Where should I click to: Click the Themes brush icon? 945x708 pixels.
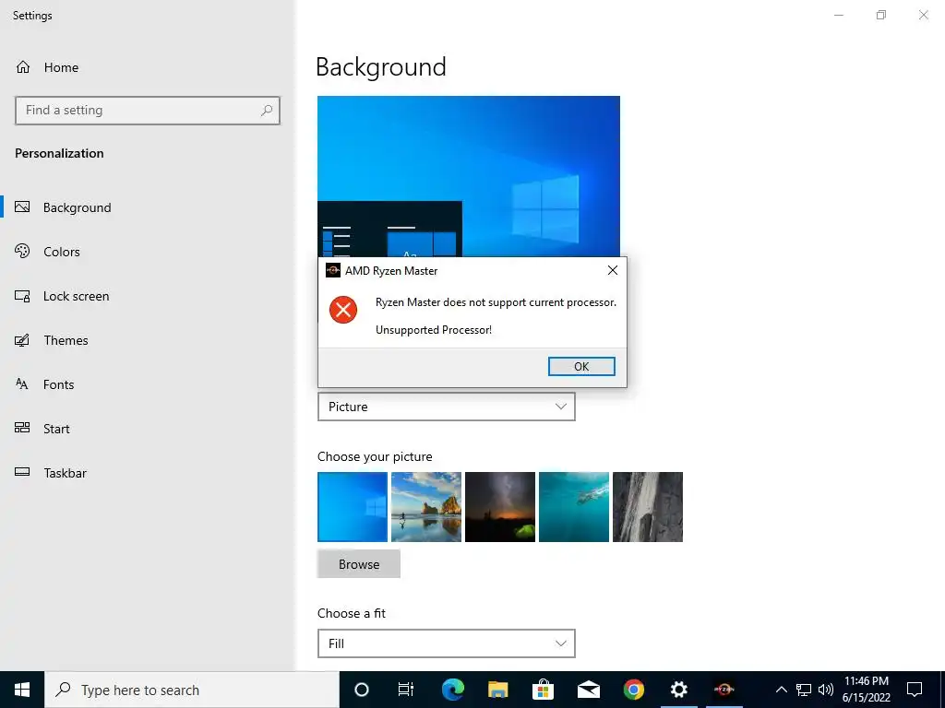pyautogui.click(x=22, y=340)
